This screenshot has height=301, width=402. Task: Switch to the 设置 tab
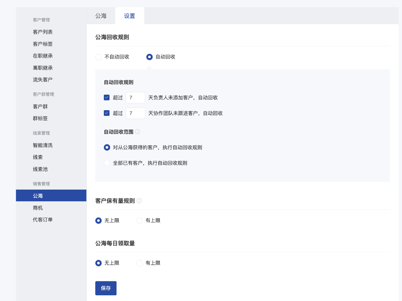pyautogui.click(x=129, y=16)
